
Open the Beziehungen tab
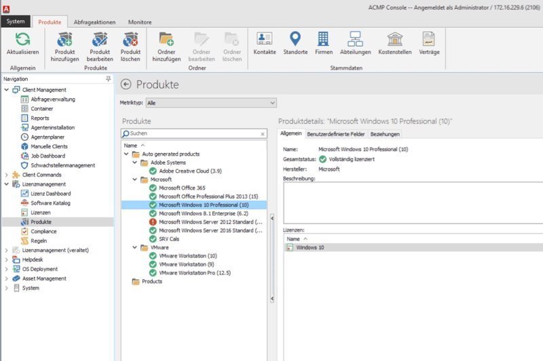pyautogui.click(x=385, y=134)
